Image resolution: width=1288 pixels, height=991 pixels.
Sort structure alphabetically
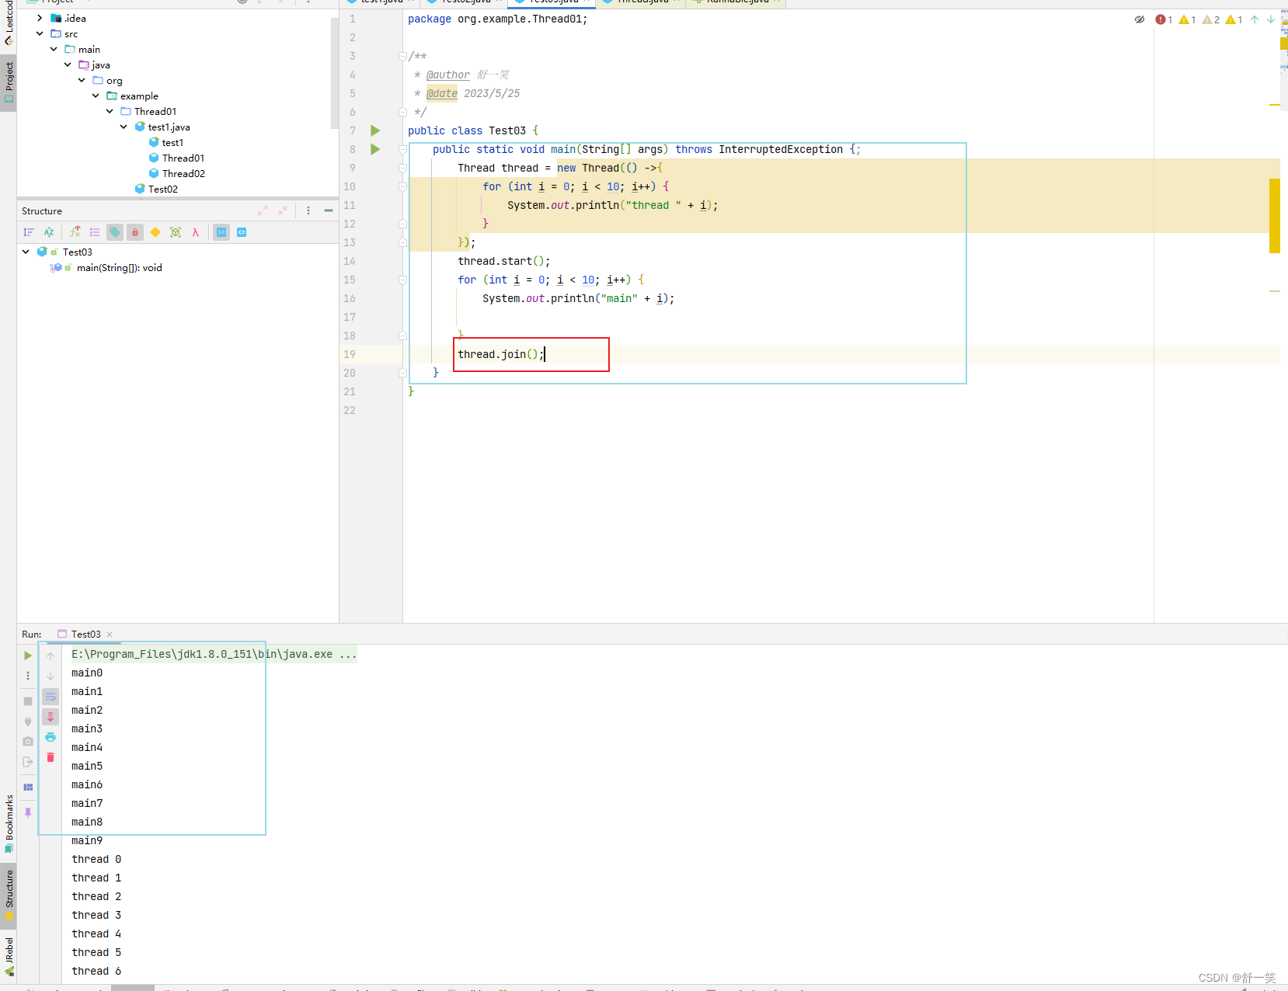tap(49, 232)
